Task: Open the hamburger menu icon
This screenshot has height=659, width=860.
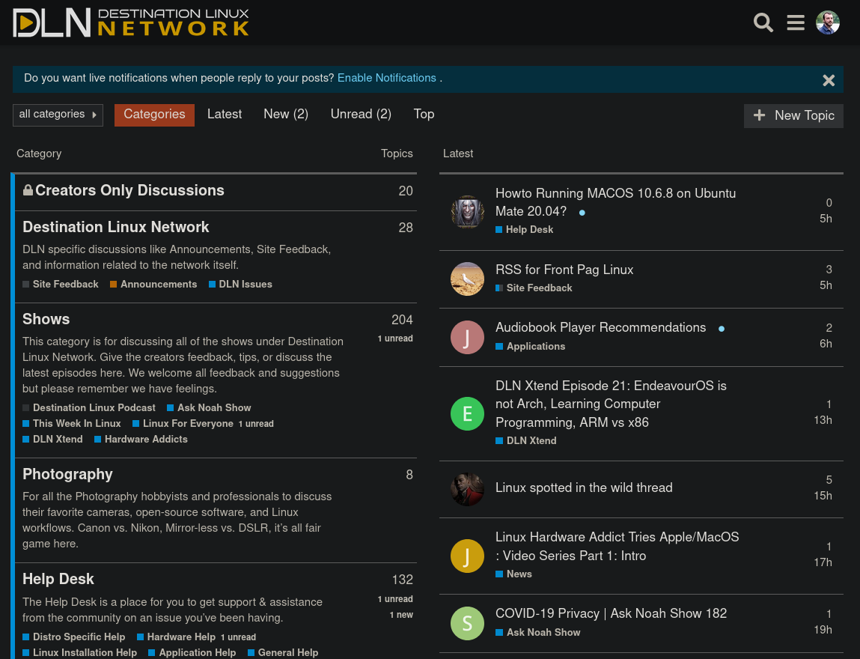Action: 796,22
